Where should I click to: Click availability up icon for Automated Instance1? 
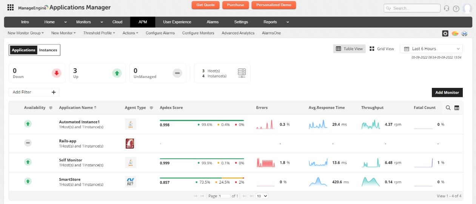(x=28, y=123)
